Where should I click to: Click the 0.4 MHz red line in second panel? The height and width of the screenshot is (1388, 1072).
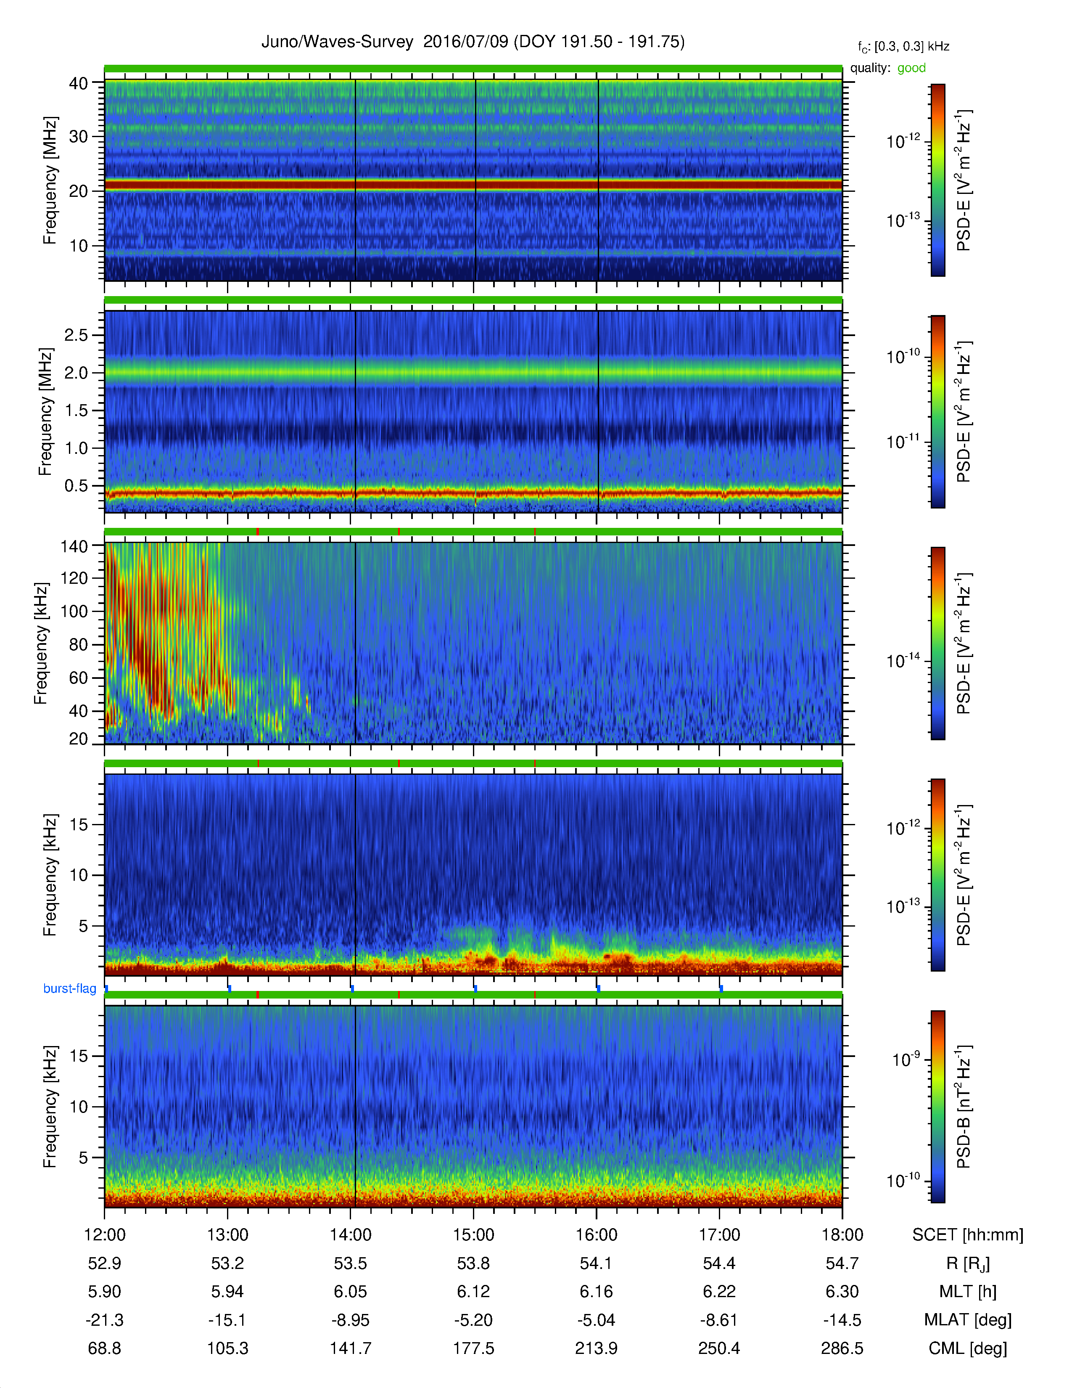point(473,493)
